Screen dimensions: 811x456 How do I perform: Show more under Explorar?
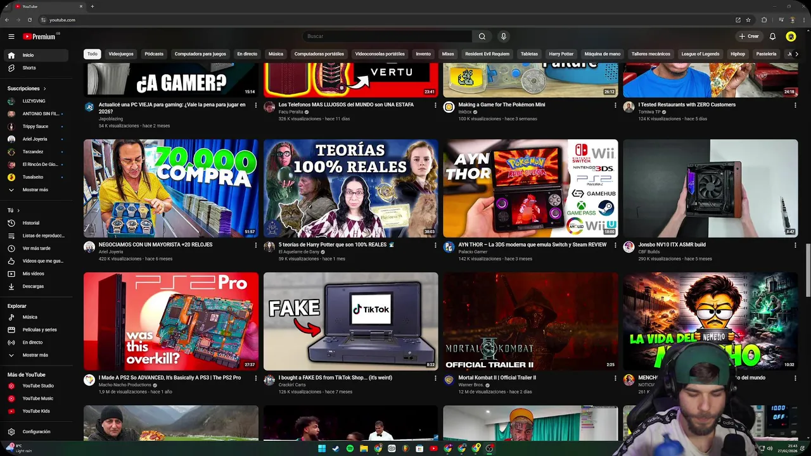point(36,355)
